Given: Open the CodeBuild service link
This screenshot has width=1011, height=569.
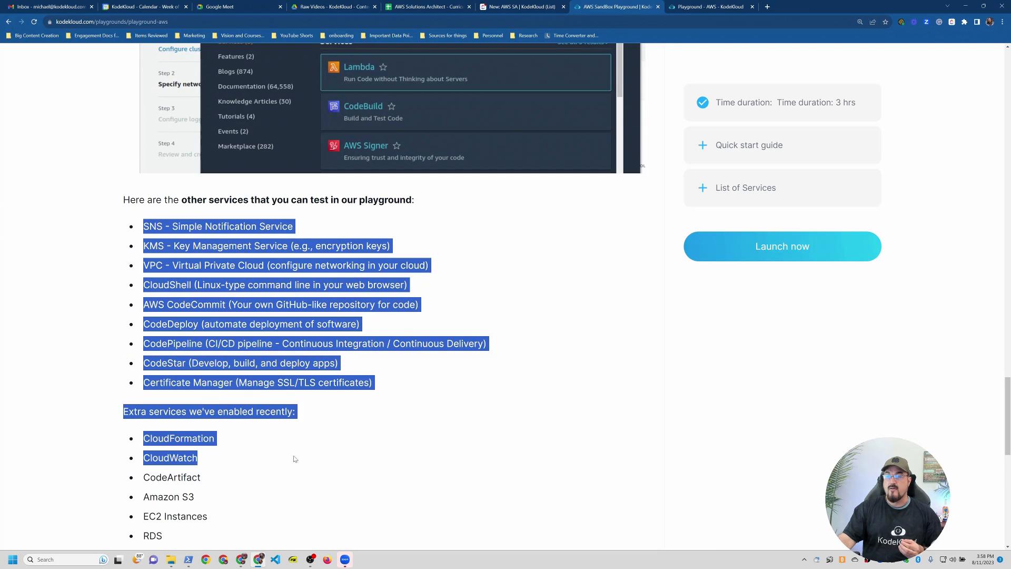Looking at the screenshot, I should point(363,106).
